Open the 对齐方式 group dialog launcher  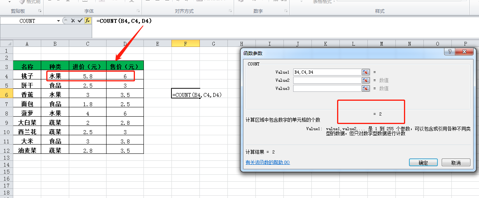(229, 11)
